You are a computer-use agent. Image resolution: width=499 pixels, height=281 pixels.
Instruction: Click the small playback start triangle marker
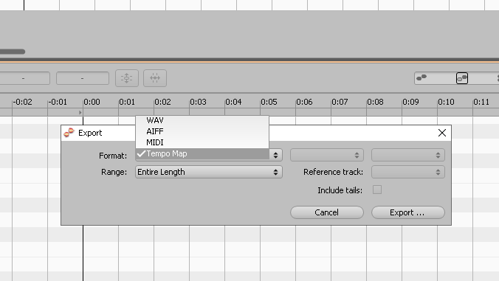pos(80,113)
